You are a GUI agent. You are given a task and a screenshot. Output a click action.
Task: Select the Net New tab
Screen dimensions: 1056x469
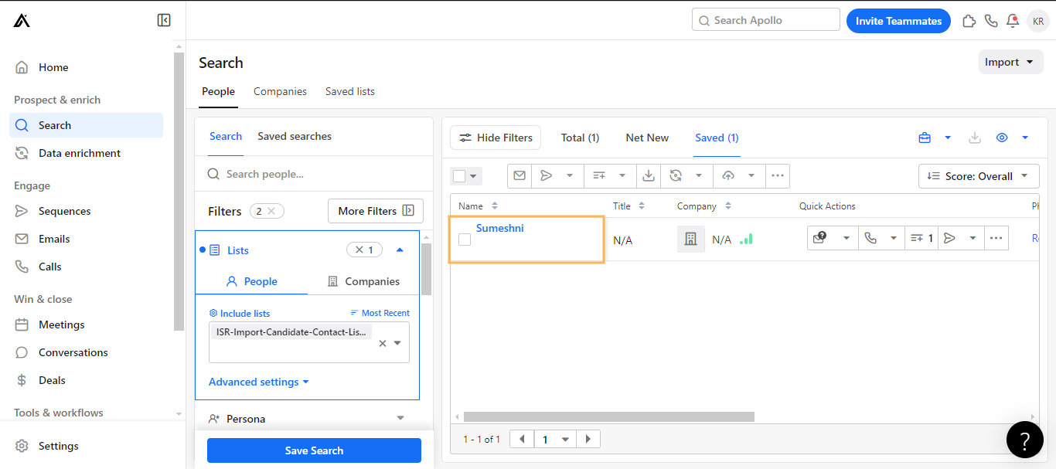(647, 138)
